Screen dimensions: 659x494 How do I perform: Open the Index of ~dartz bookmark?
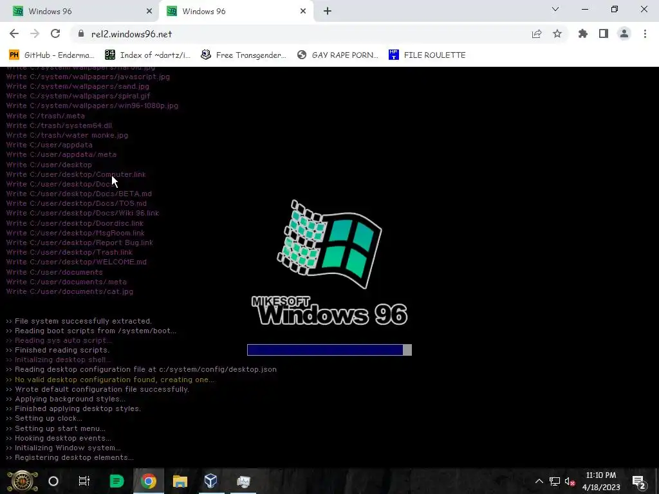click(147, 55)
